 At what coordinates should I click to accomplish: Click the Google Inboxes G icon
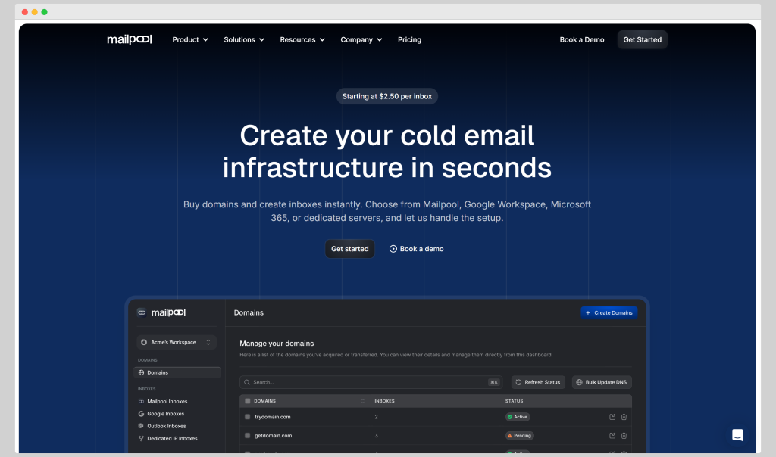point(141,414)
